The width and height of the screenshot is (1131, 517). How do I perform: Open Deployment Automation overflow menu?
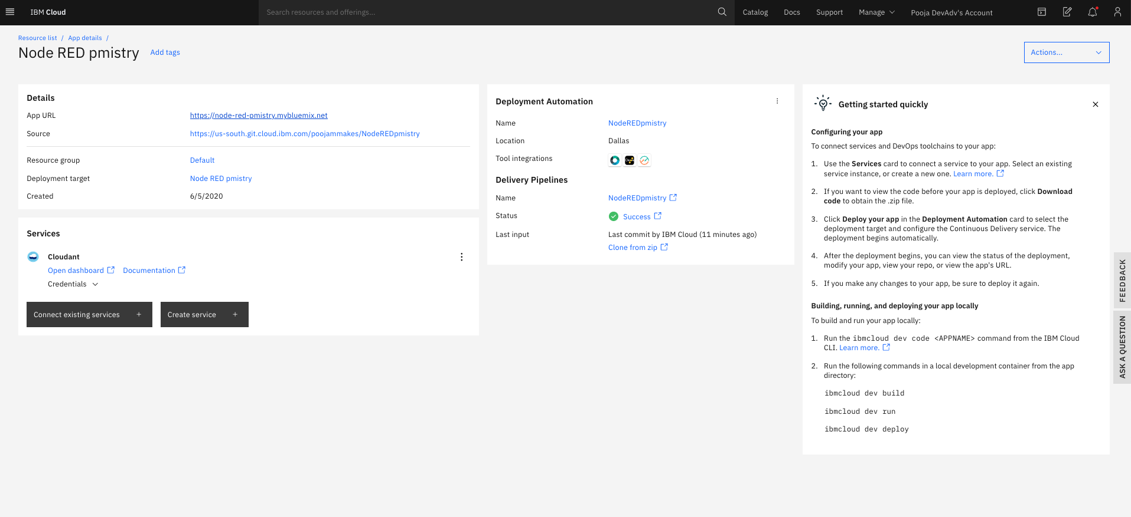click(x=777, y=101)
